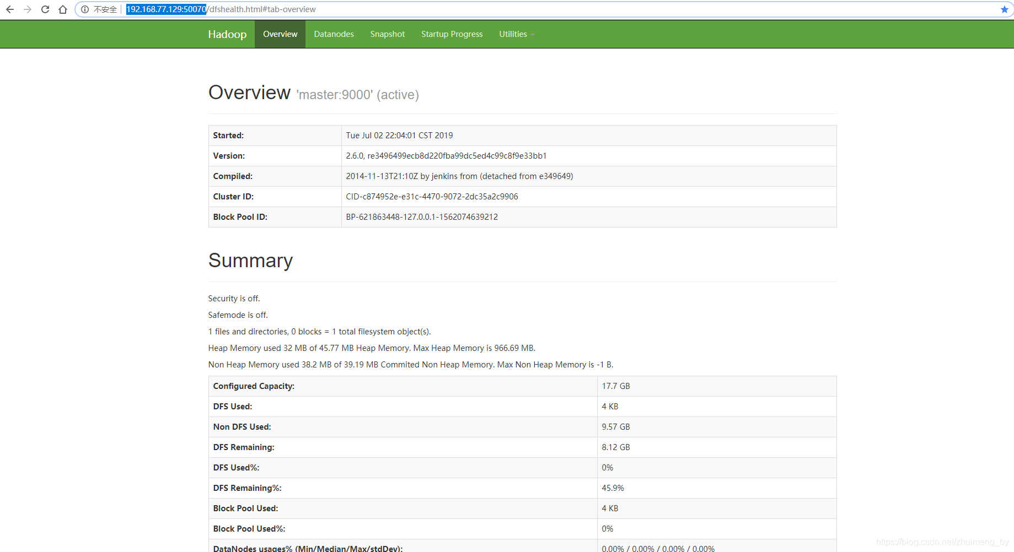Select the Started timestamp value
The width and height of the screenshot is (1014, 552).
pyautogui.click(x=399, y=136)
